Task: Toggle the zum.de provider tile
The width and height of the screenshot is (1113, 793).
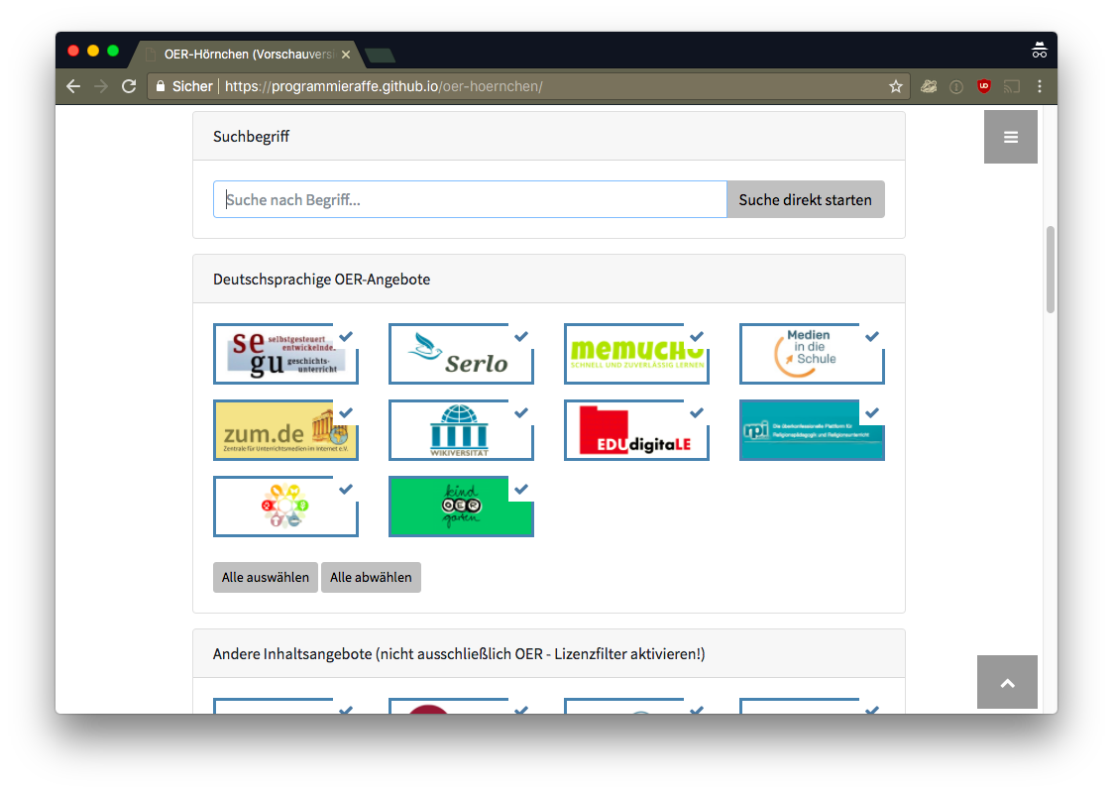Action: (286, 430)
